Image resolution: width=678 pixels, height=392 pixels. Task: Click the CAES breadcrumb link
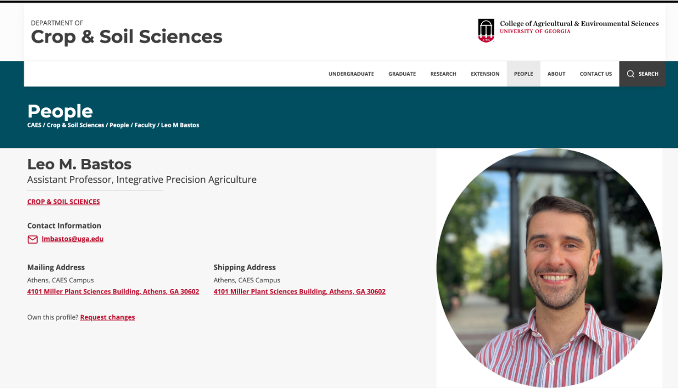tap(34, 125)
